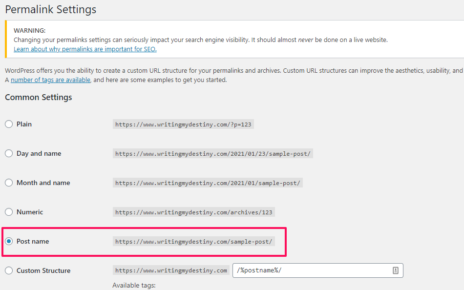464x290 pixels.
Task: Click the "Post name" label text
Action: point(33,241)
